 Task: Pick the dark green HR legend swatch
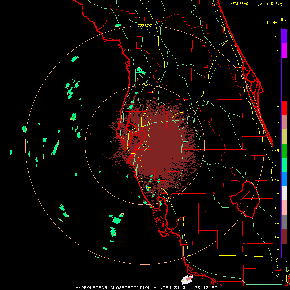285,151
